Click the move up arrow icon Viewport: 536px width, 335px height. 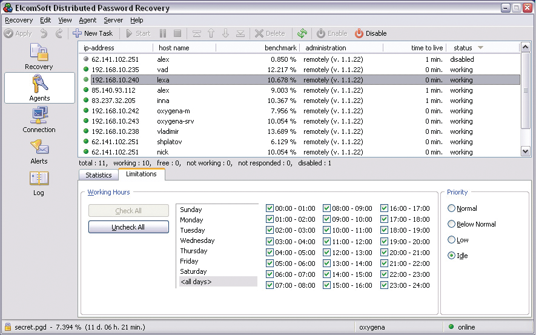click(x=211, y=33)
